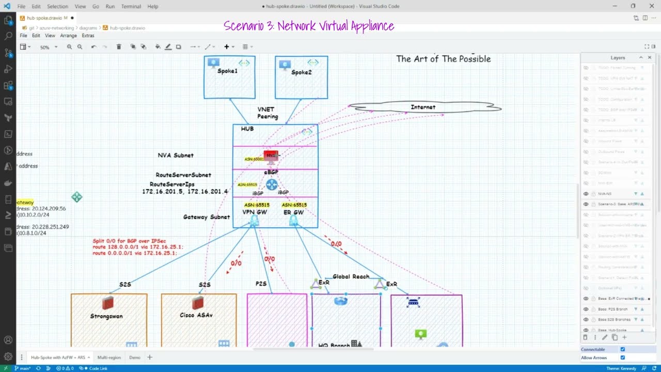Screen dimensions: 661x372
Task: Open the Fill Color bucket tool
Action: (158, 47)
